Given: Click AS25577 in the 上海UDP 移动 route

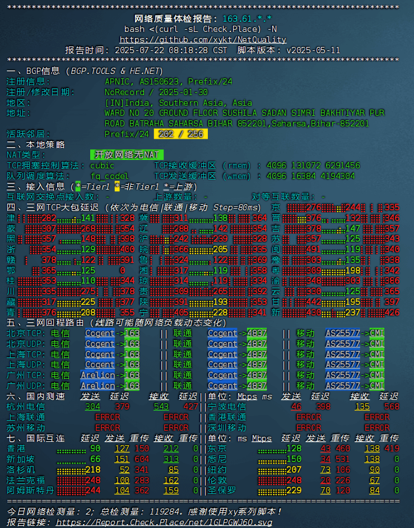Looking at the screenshot, I should tap(342, 365).
